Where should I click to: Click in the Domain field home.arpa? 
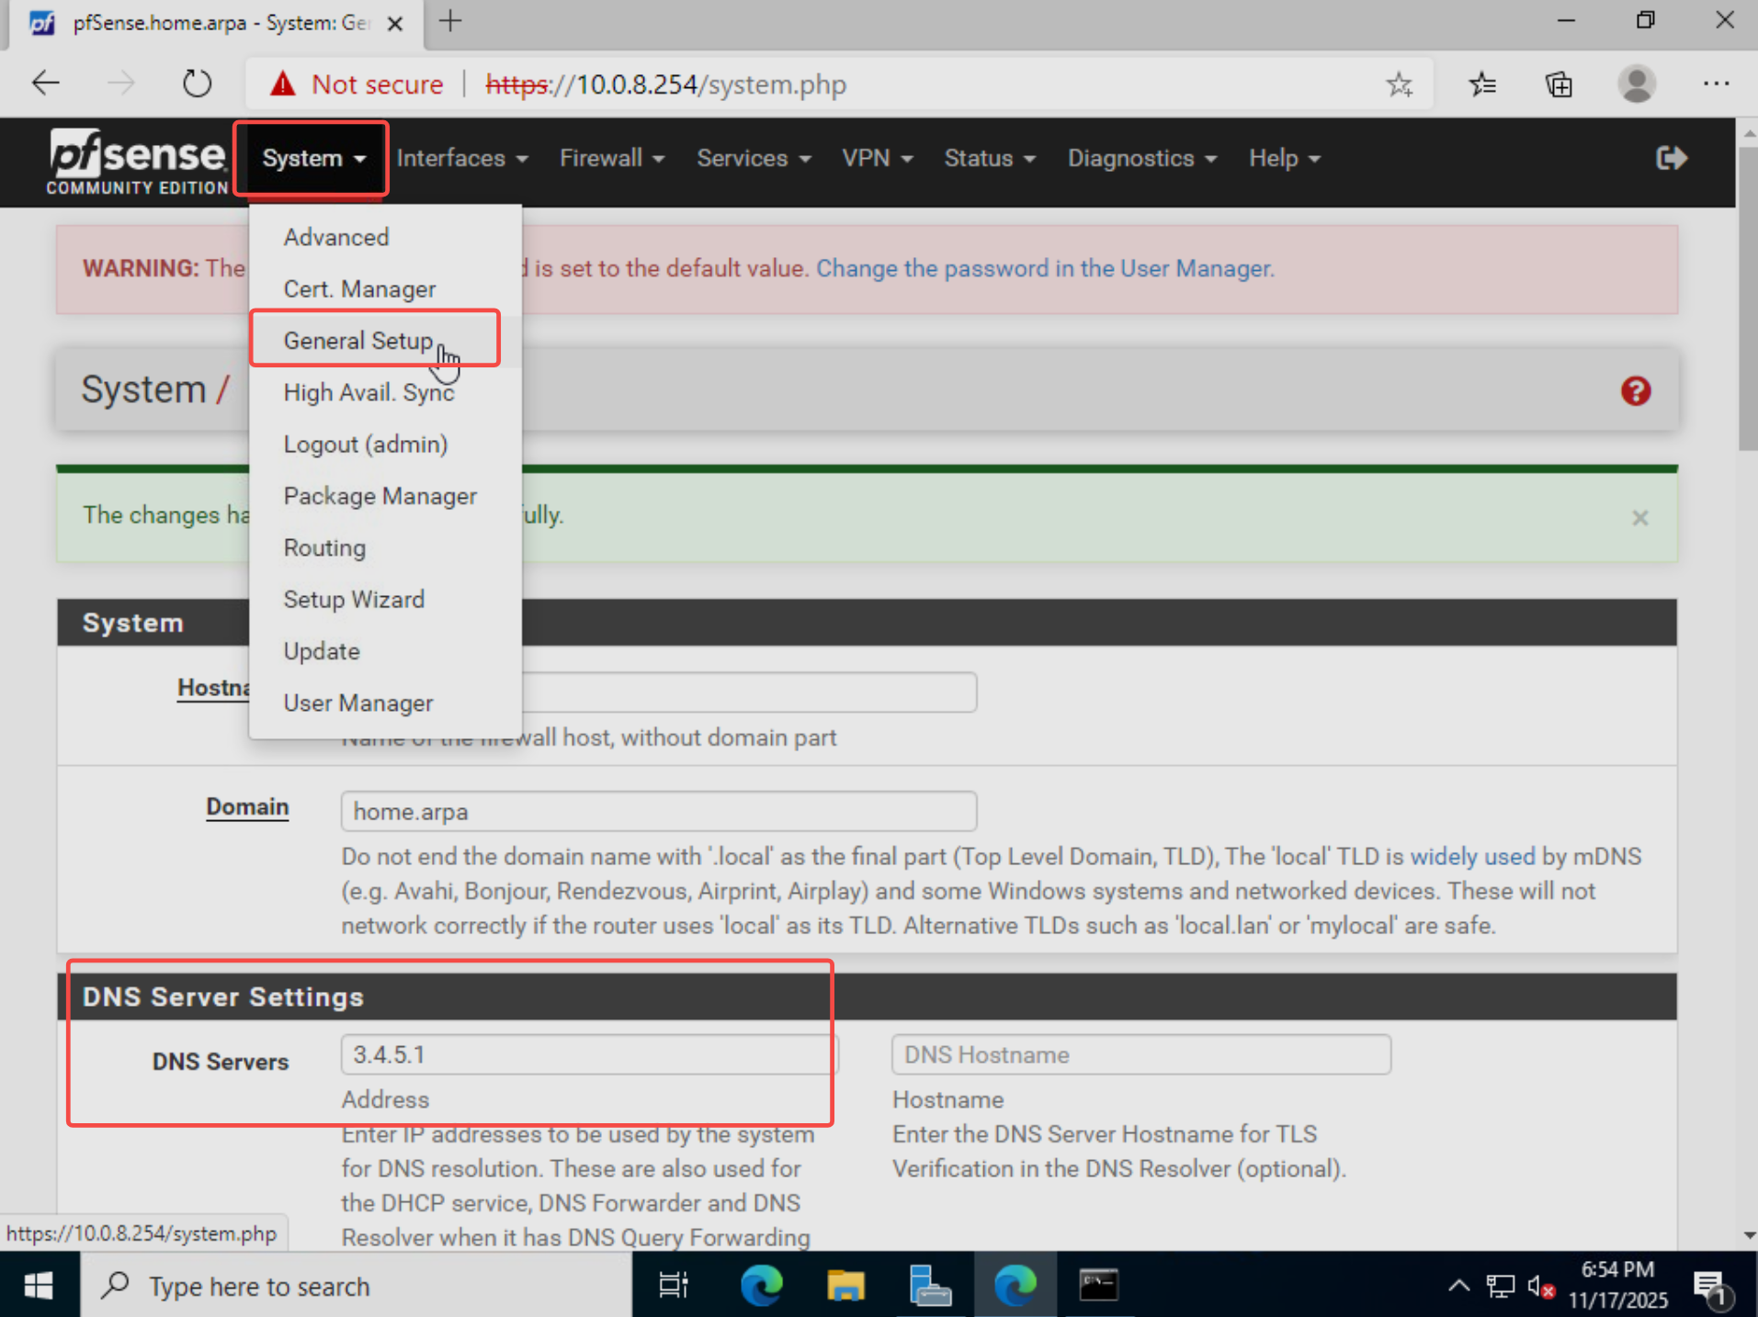click(658, 812)
